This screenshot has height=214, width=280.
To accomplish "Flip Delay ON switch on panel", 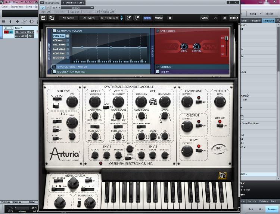I will [x=199, y=151].
